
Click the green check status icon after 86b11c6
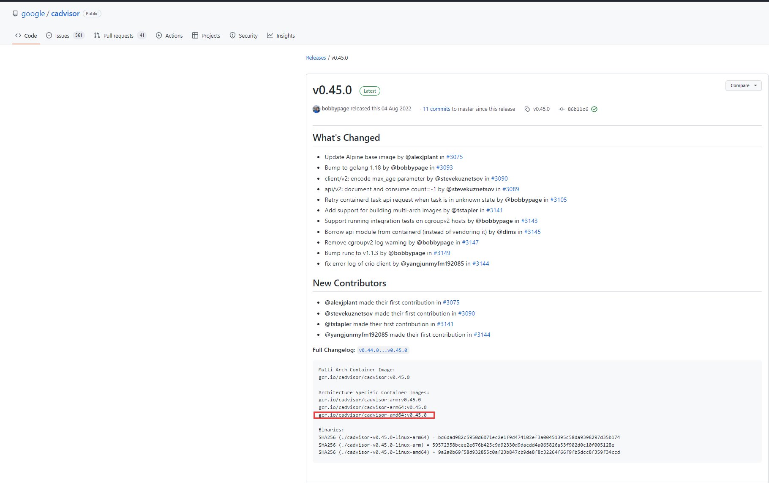point(594,109)
